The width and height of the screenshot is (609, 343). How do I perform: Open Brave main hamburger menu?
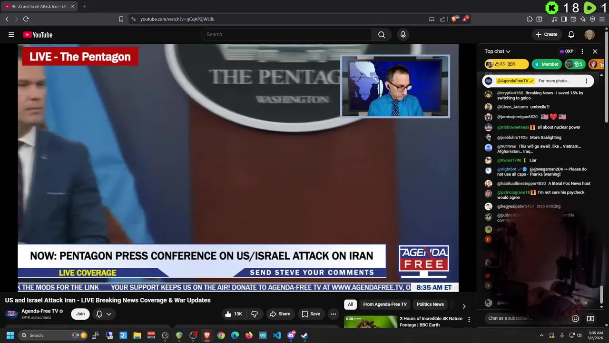602,19
